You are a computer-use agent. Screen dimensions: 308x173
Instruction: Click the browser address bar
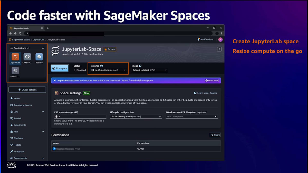pos(118,33)
